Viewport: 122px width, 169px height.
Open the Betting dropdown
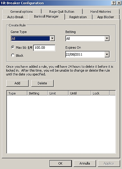pyautogui.click(x=107, y=38)
